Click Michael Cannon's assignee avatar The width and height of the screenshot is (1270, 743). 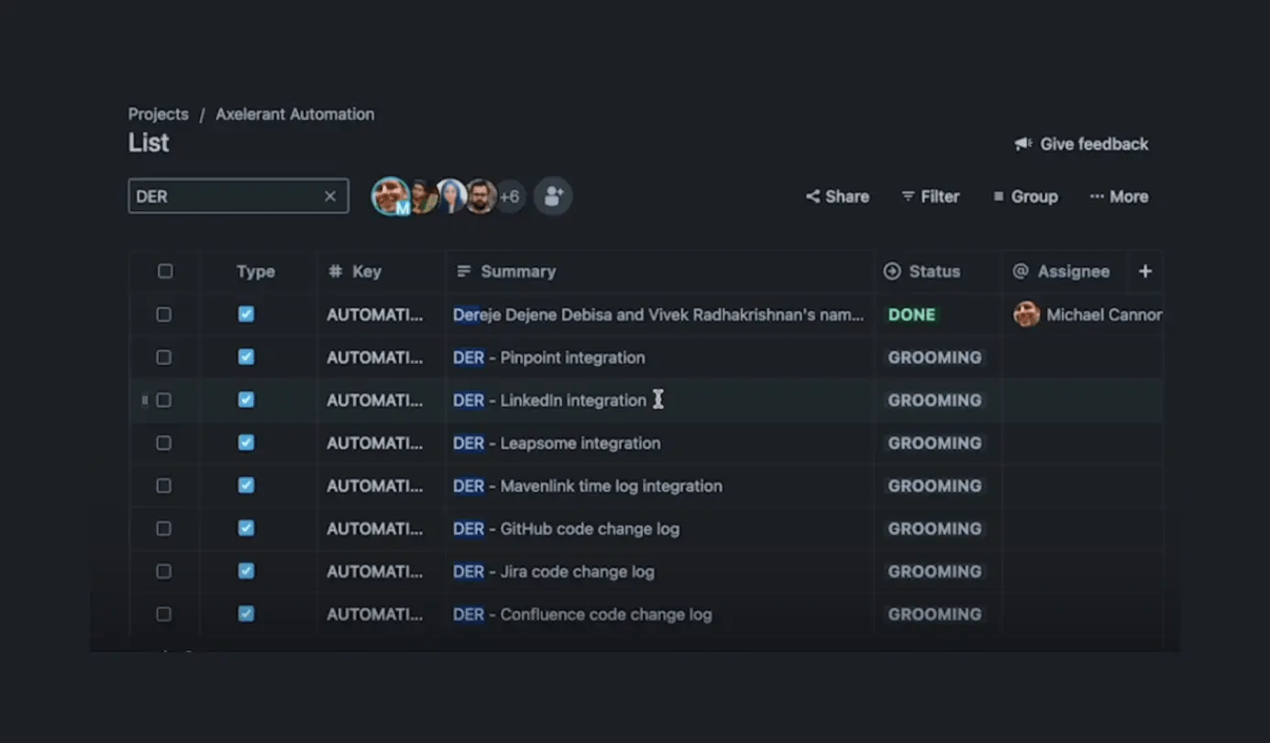pyautogui.click(x=1026, y=315)
